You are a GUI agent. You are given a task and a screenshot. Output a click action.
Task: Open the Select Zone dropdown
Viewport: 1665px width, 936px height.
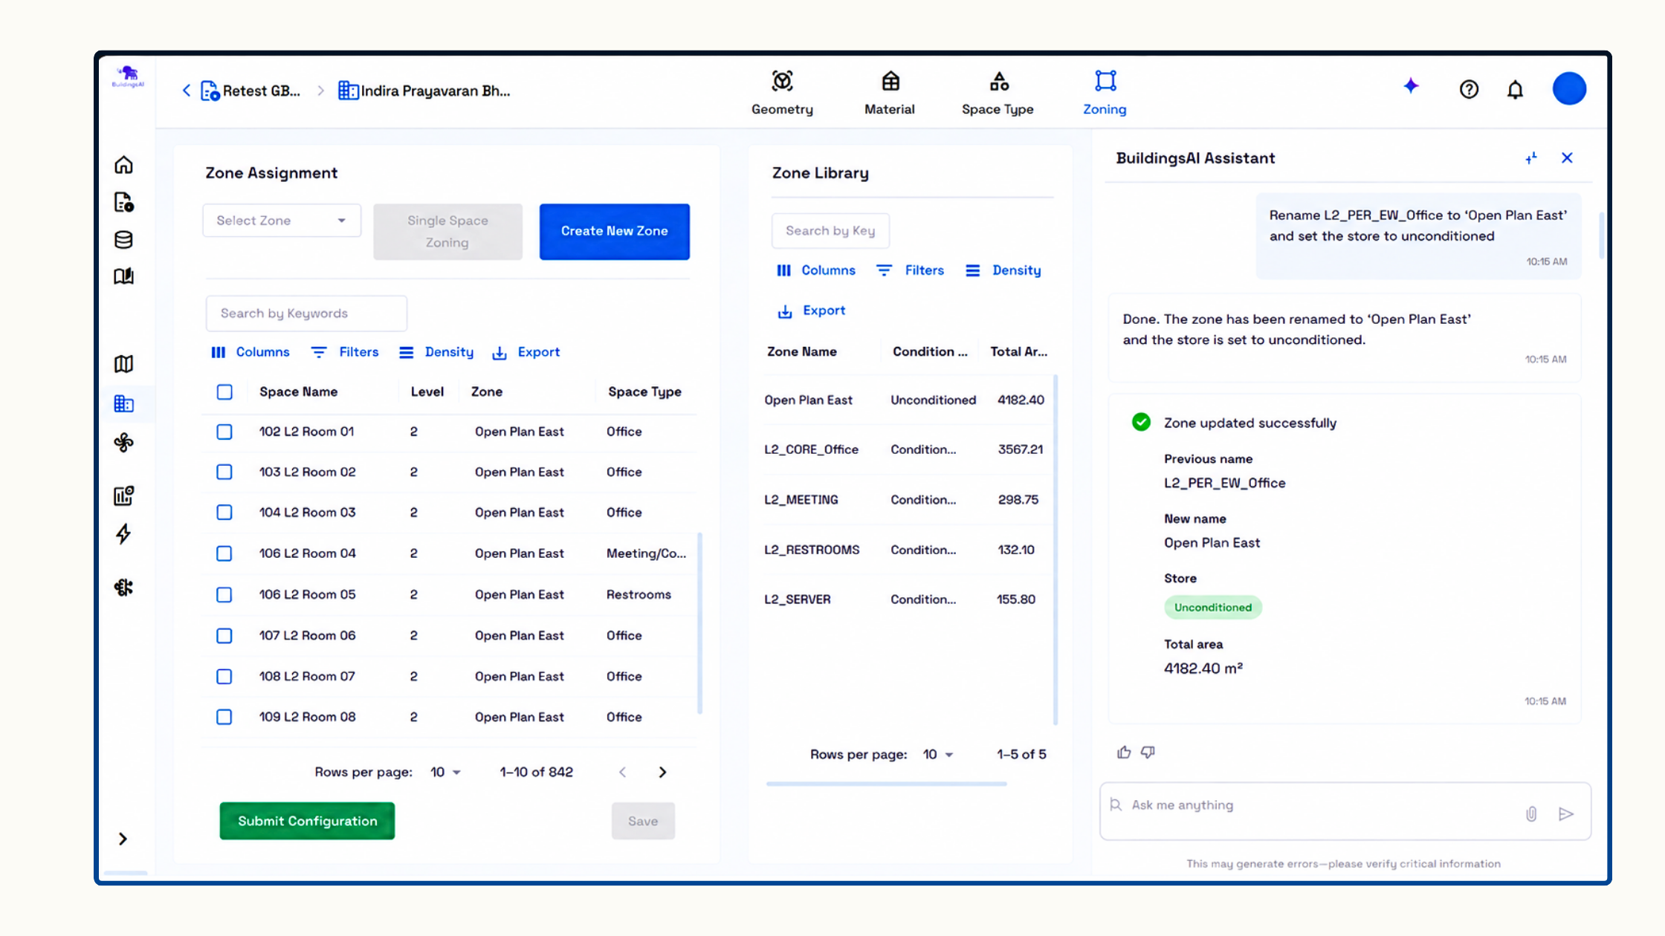(x=282, y=221)
